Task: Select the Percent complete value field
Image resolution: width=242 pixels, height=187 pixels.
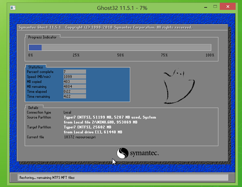Action: [74, 72]
